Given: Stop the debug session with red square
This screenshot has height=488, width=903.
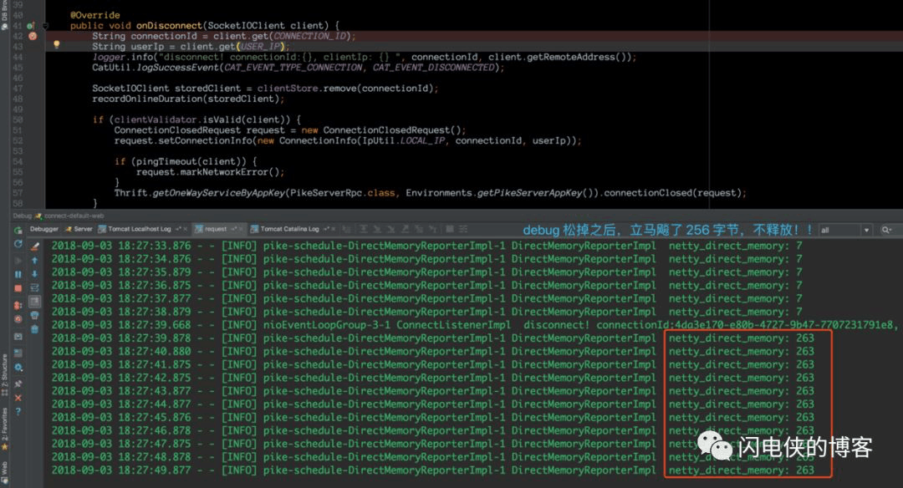Looking at the screenshot, I should pos(18,288).
